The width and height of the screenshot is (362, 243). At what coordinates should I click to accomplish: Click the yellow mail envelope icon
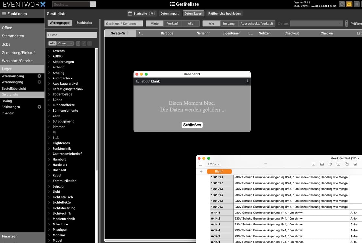pyautogui.click(x=349, y=4)
